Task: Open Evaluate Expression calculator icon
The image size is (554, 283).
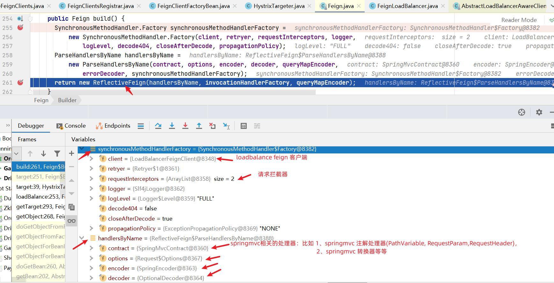Action: point(244,126)
